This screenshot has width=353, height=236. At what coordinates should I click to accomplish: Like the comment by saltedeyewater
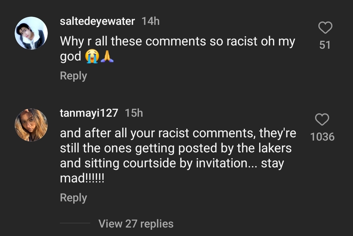point(325,28)
